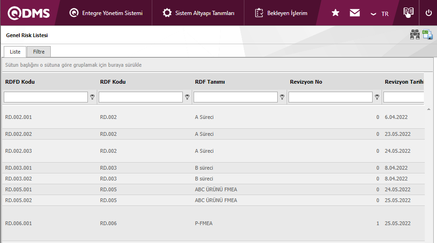Export the list with the XLS icon

click(x=428, y=35)
